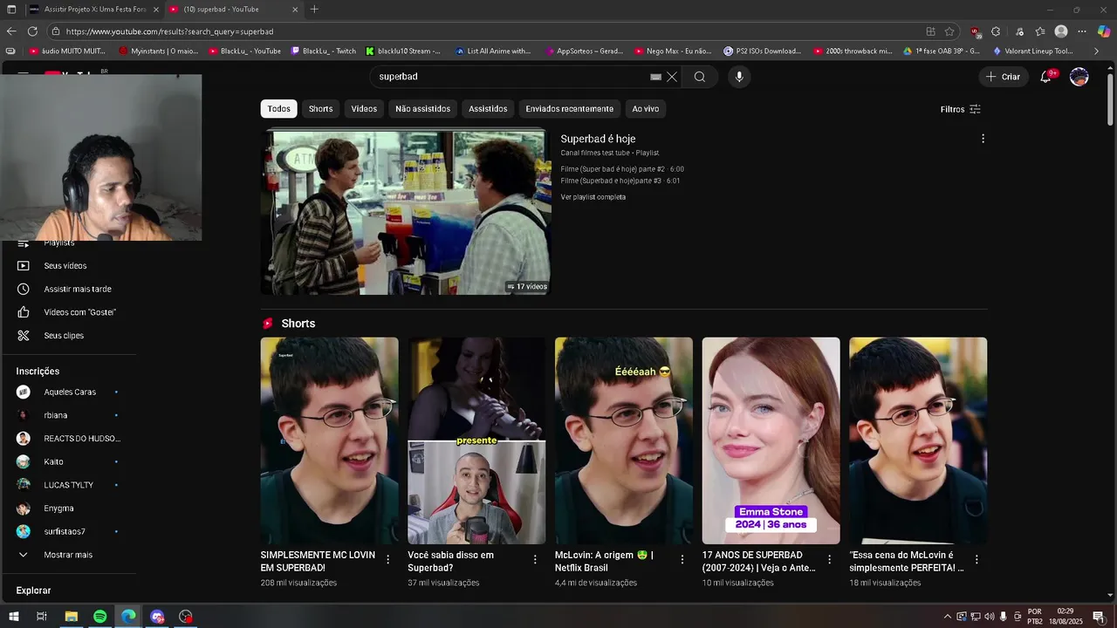Select the Vídeos filter chip
This screenshot has height=628, width=1117.
pos(364,109)
